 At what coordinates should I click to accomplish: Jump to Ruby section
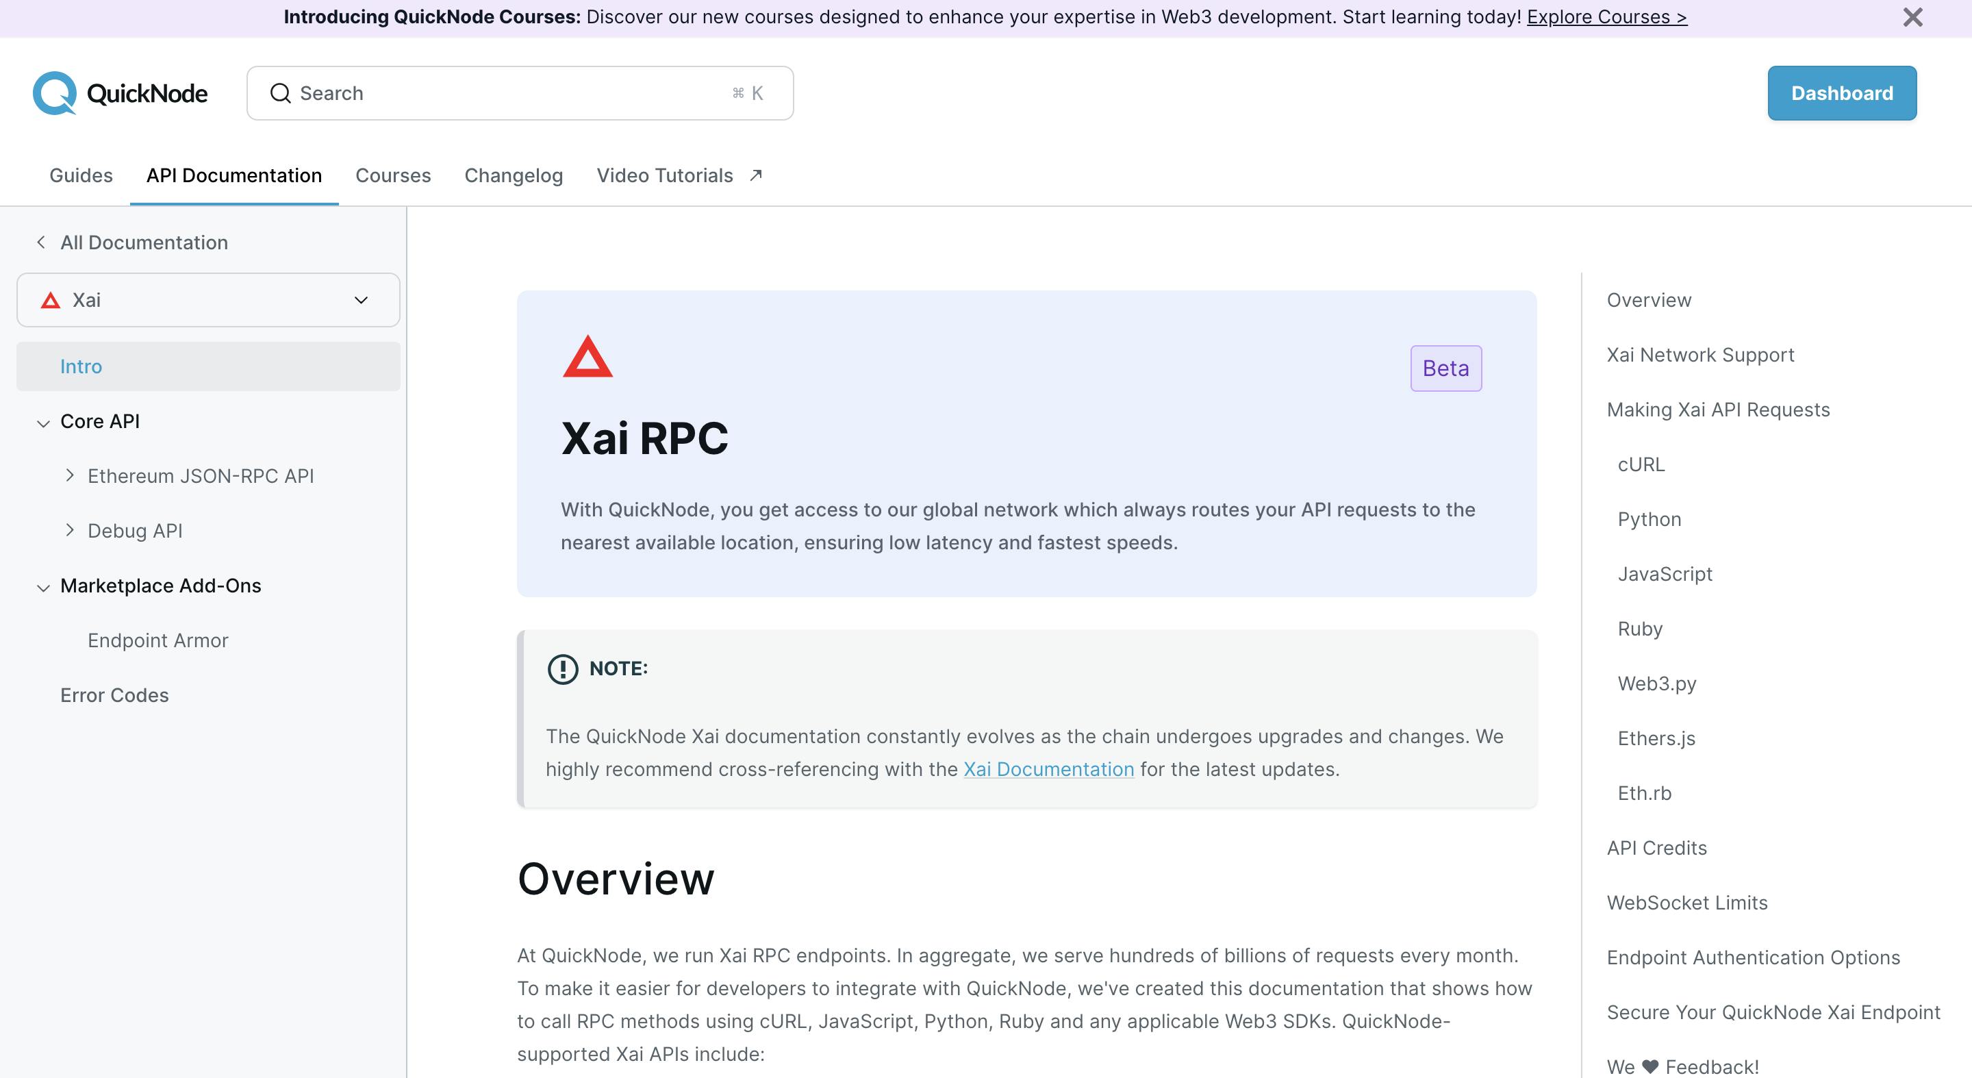(x=1640, y=629)
